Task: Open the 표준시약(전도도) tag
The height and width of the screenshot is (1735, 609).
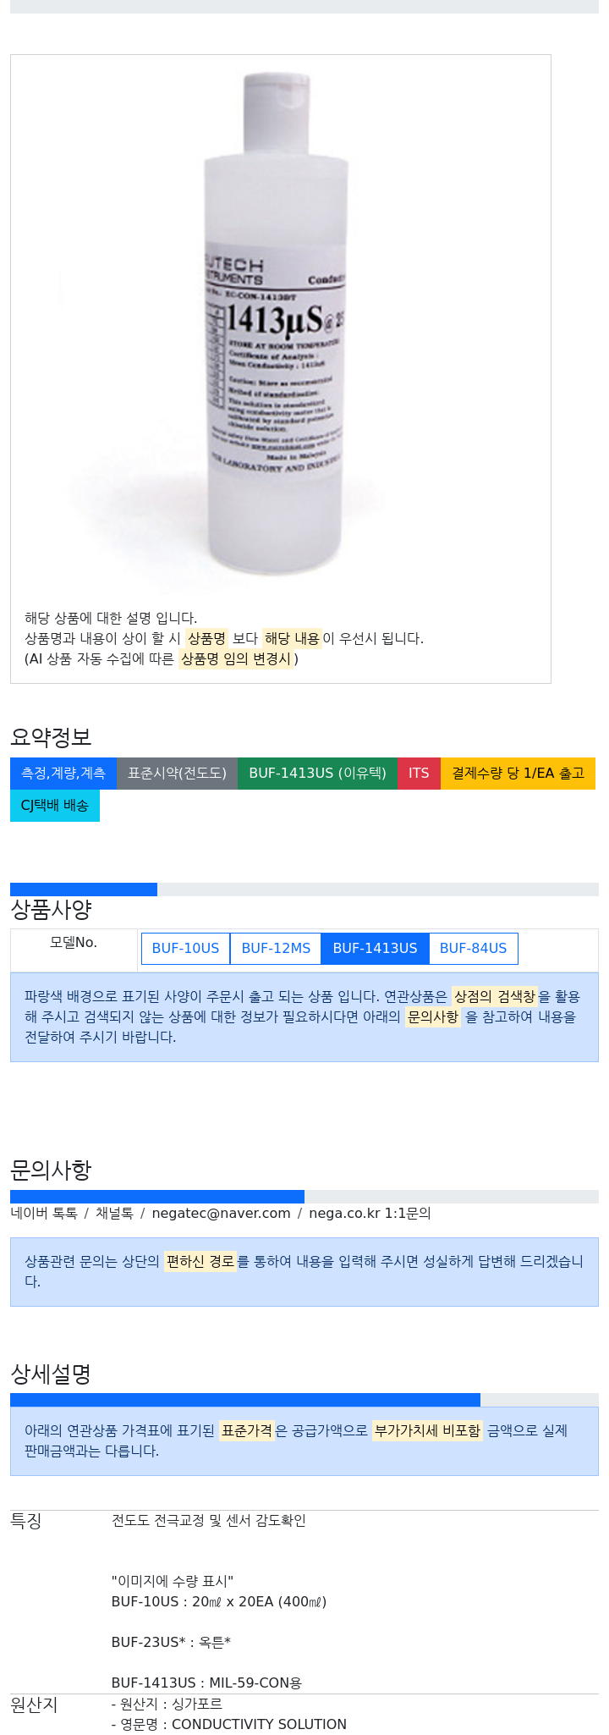Action: coord(177,773)
